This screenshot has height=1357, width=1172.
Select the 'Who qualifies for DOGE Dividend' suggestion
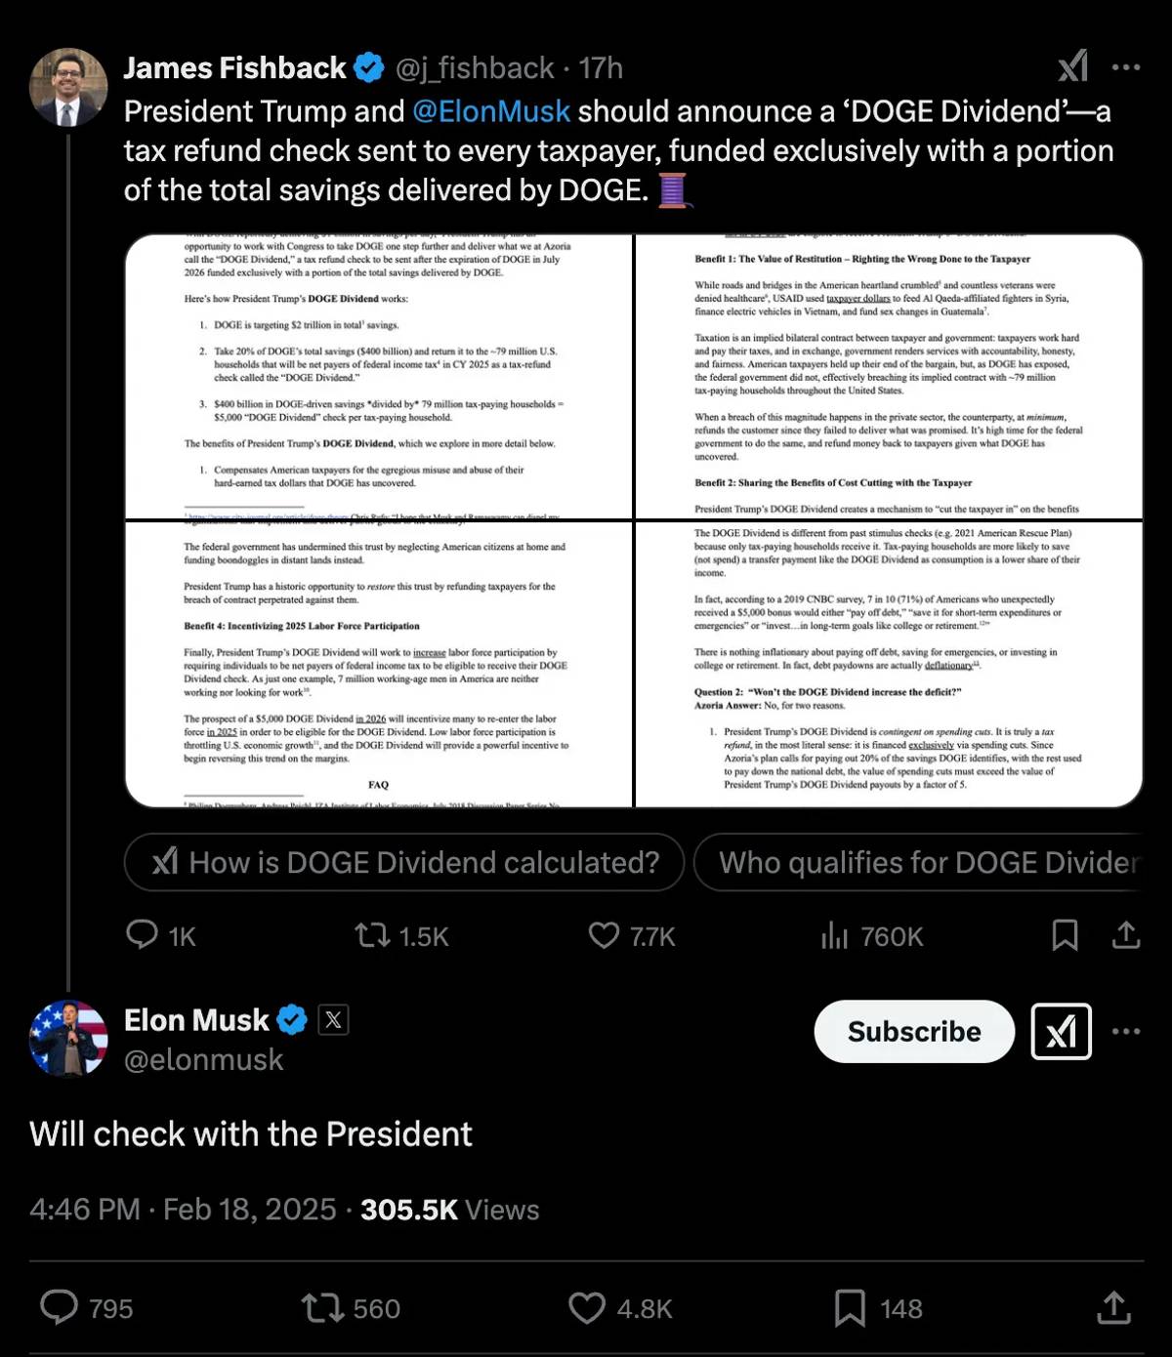tap(918, 862)
